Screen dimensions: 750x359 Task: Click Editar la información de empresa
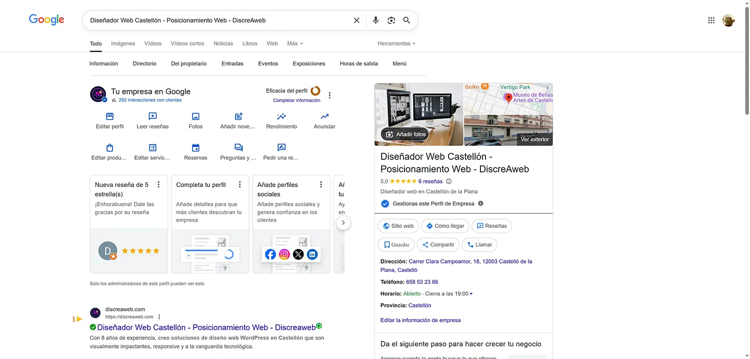[x=420, y=320]
